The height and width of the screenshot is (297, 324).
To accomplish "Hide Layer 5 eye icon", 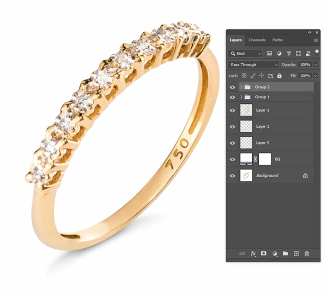I will pos(232,143).
